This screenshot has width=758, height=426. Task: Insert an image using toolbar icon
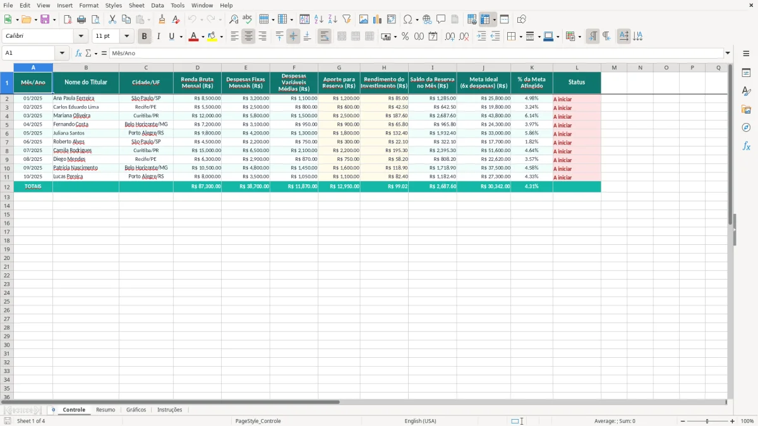coord(364,20)
